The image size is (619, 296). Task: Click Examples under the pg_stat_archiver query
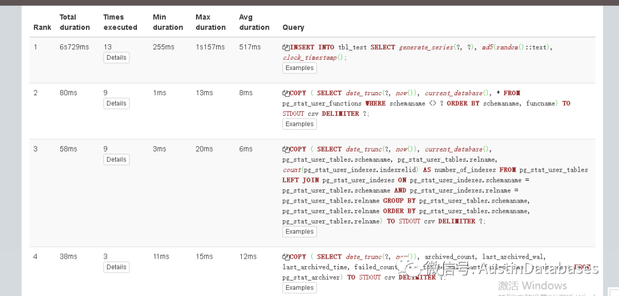coord(299,288)
